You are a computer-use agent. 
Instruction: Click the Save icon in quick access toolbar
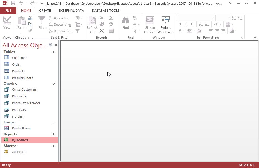click(13, 3)
